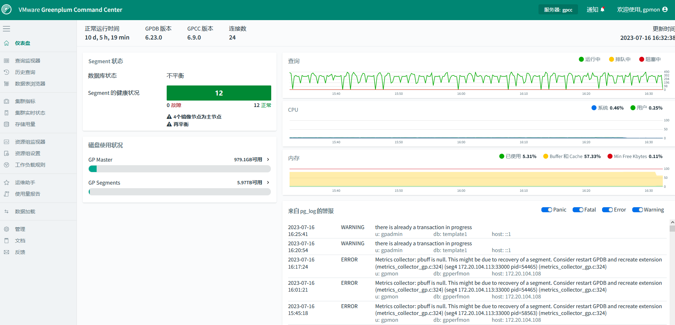Click the database icon beside 存储用量

[x=6, y=124]
